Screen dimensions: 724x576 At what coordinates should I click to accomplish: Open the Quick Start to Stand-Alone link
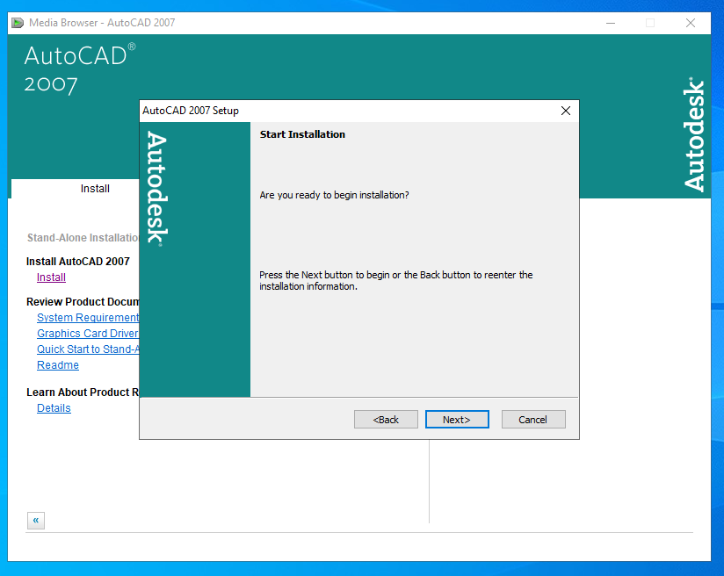(x=88, y=349)
